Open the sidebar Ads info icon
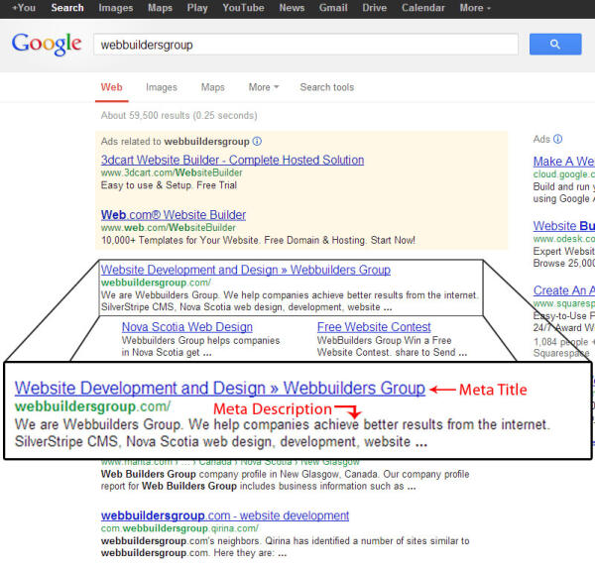The image size is (595, 571). (557, 139)
